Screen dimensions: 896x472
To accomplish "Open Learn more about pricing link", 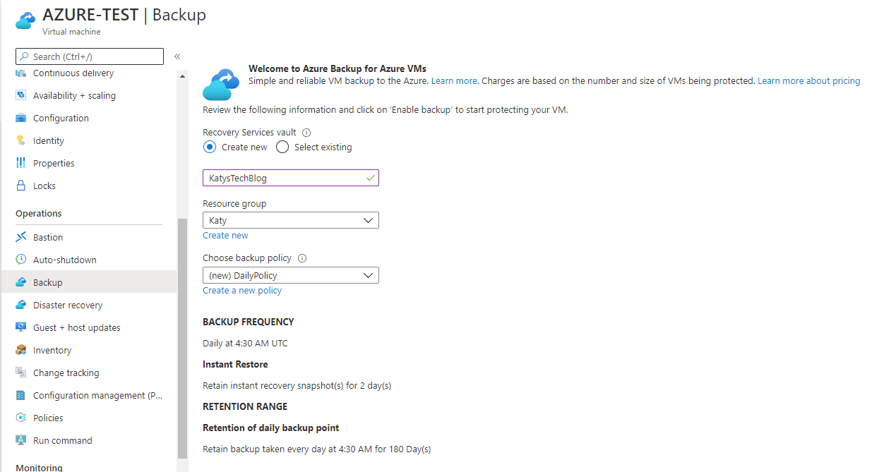I will coord(808,81).
